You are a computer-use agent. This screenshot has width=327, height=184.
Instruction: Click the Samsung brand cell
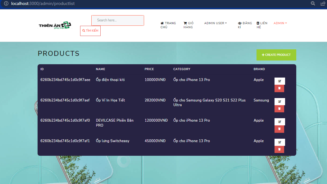[261, 100]
